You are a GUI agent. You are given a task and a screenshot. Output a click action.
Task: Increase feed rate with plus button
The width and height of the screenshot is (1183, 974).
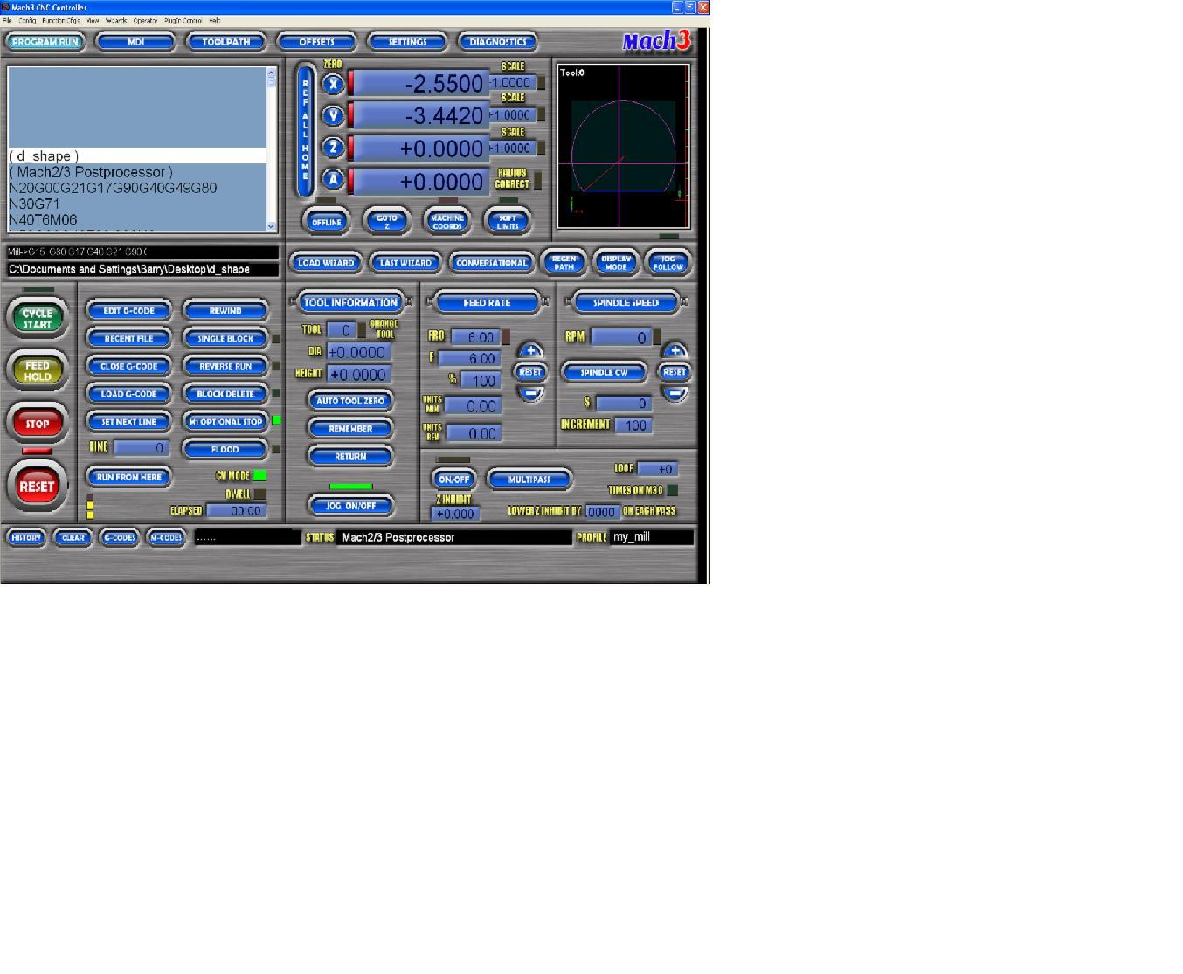[x=530, y=351]
